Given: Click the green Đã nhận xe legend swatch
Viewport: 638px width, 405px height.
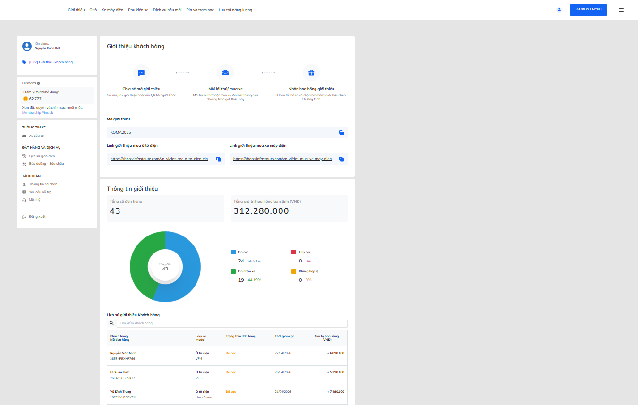Looking at the screenshot, I should (x=233, y=271).
